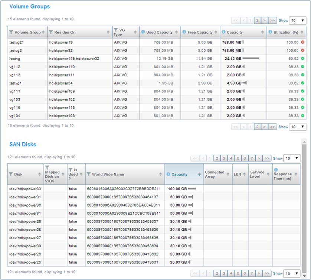Go to page 2 below Volume Groups table
Viewport: 311px width, 280px height.
257,127
